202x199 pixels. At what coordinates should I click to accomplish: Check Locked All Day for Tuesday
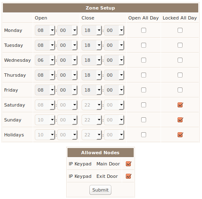[x=180, y=45]
